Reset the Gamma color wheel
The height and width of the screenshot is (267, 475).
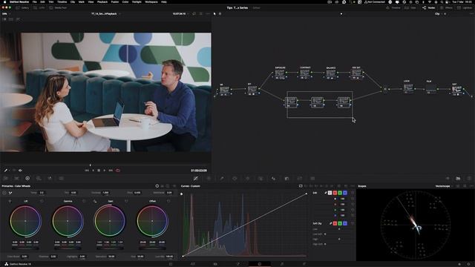pos(84,201)
